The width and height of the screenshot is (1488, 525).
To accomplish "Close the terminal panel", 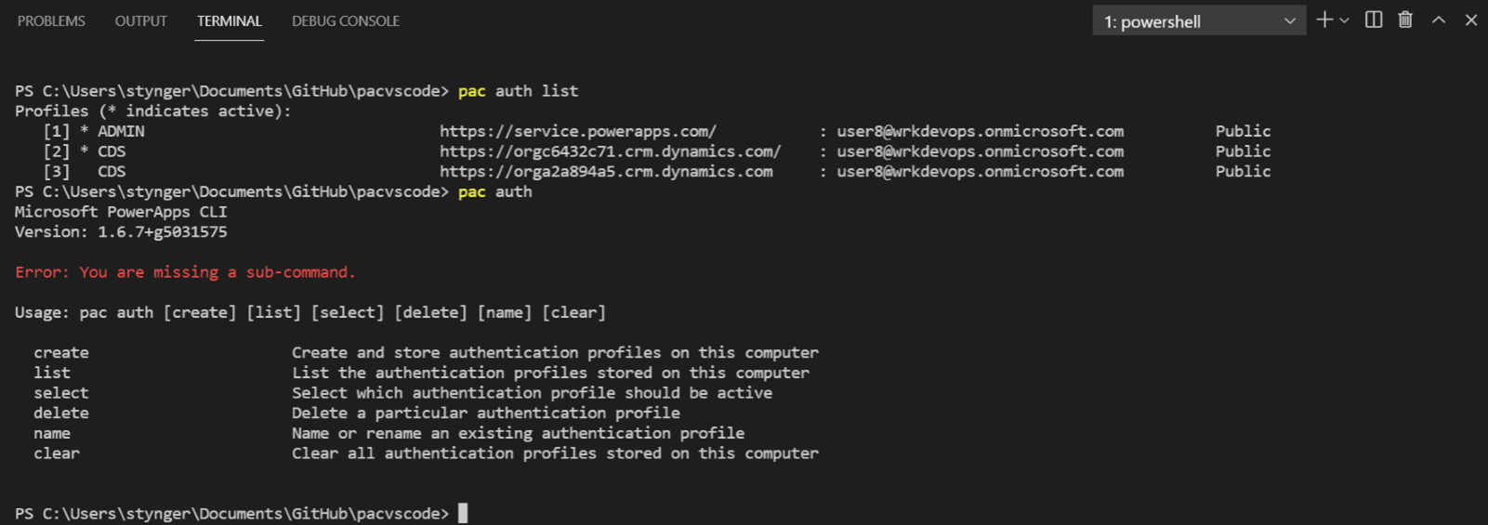I will 1471,20.
